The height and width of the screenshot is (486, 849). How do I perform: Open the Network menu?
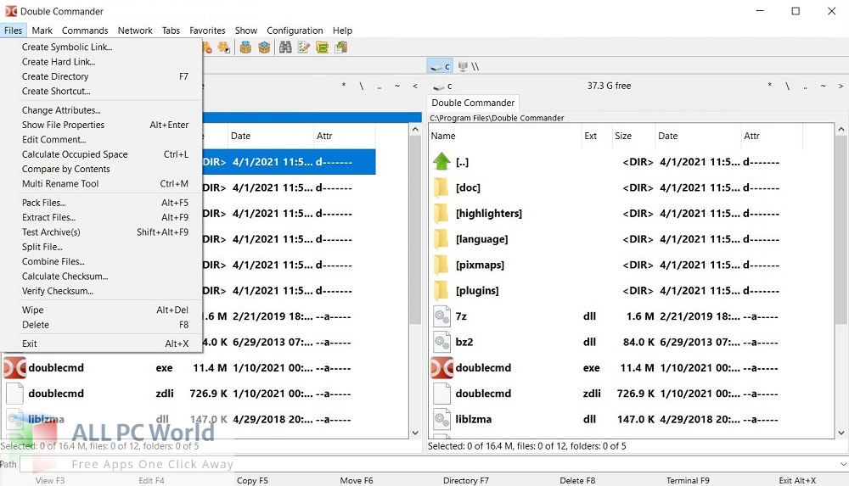point(135,31)
